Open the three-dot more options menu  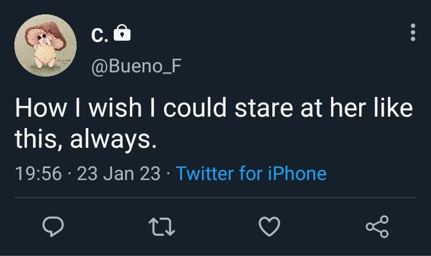413,32
